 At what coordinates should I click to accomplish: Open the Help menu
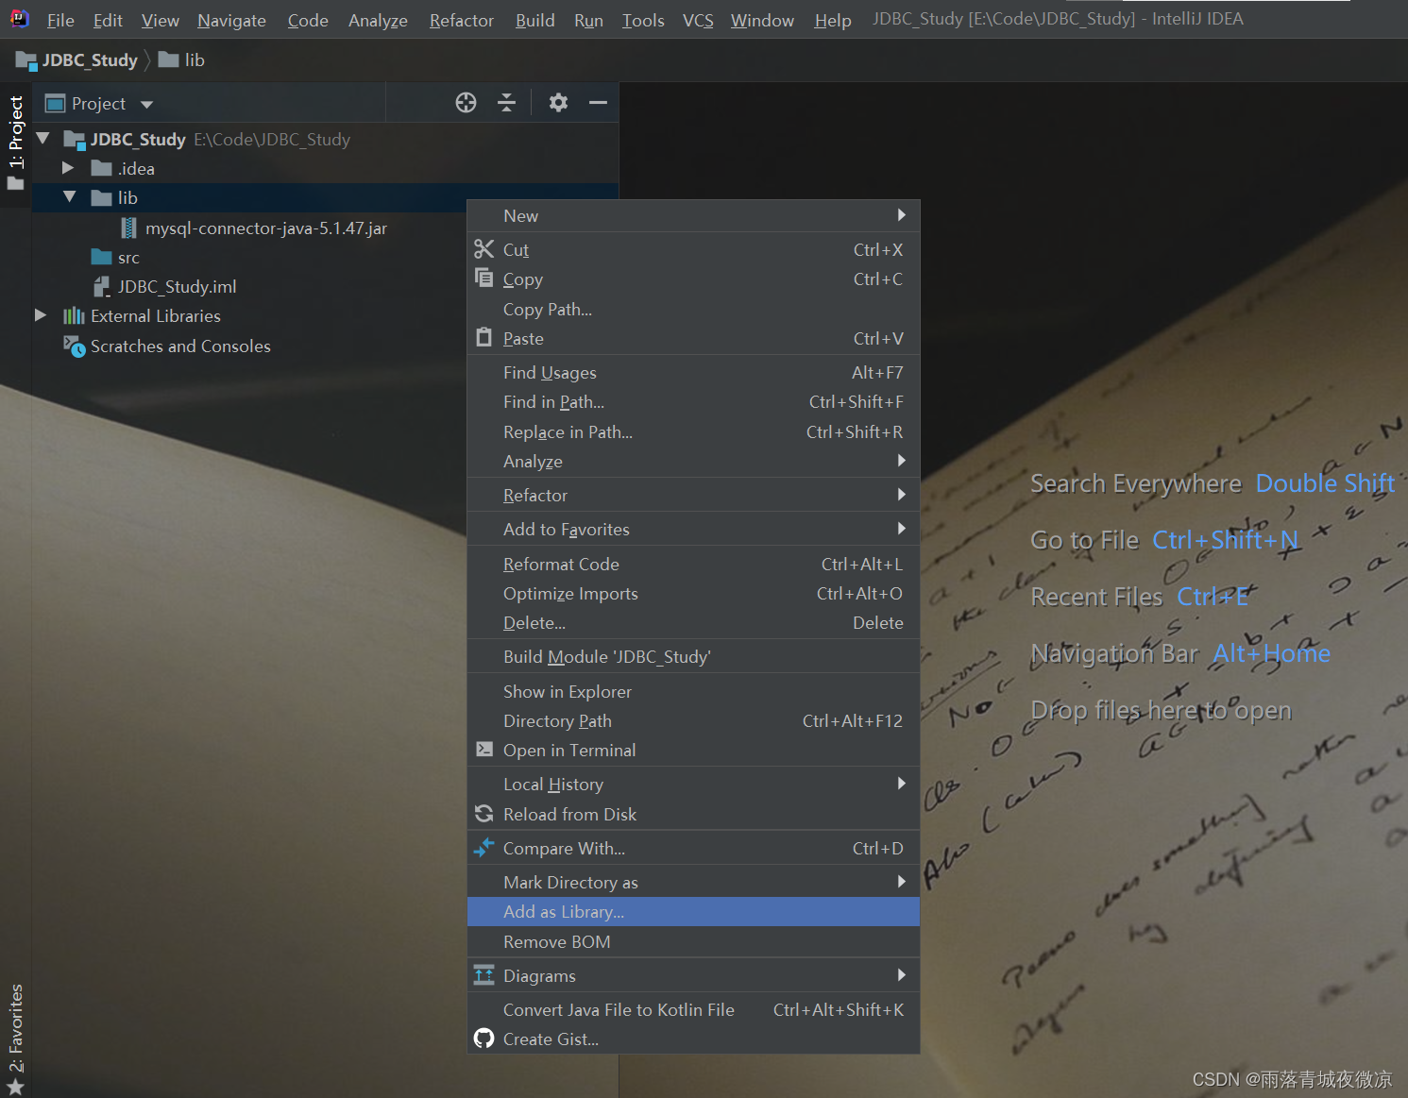coord(833,20)
